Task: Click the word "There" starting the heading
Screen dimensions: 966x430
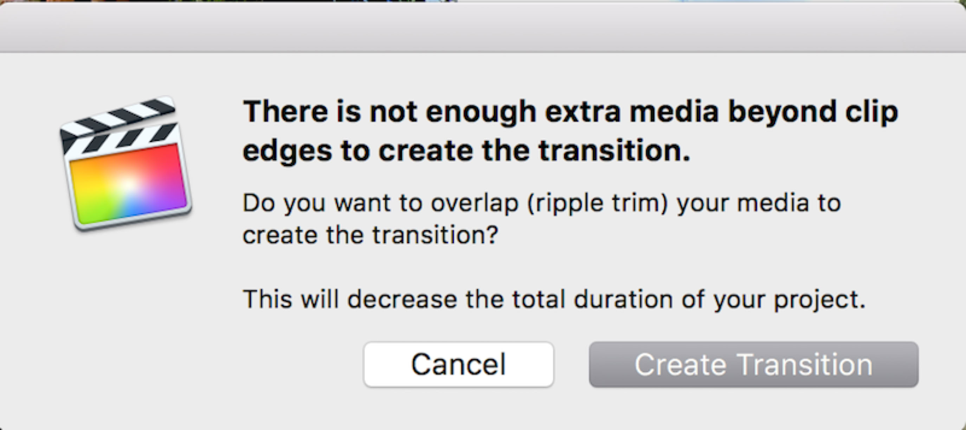Action: (x=286, y=112)
